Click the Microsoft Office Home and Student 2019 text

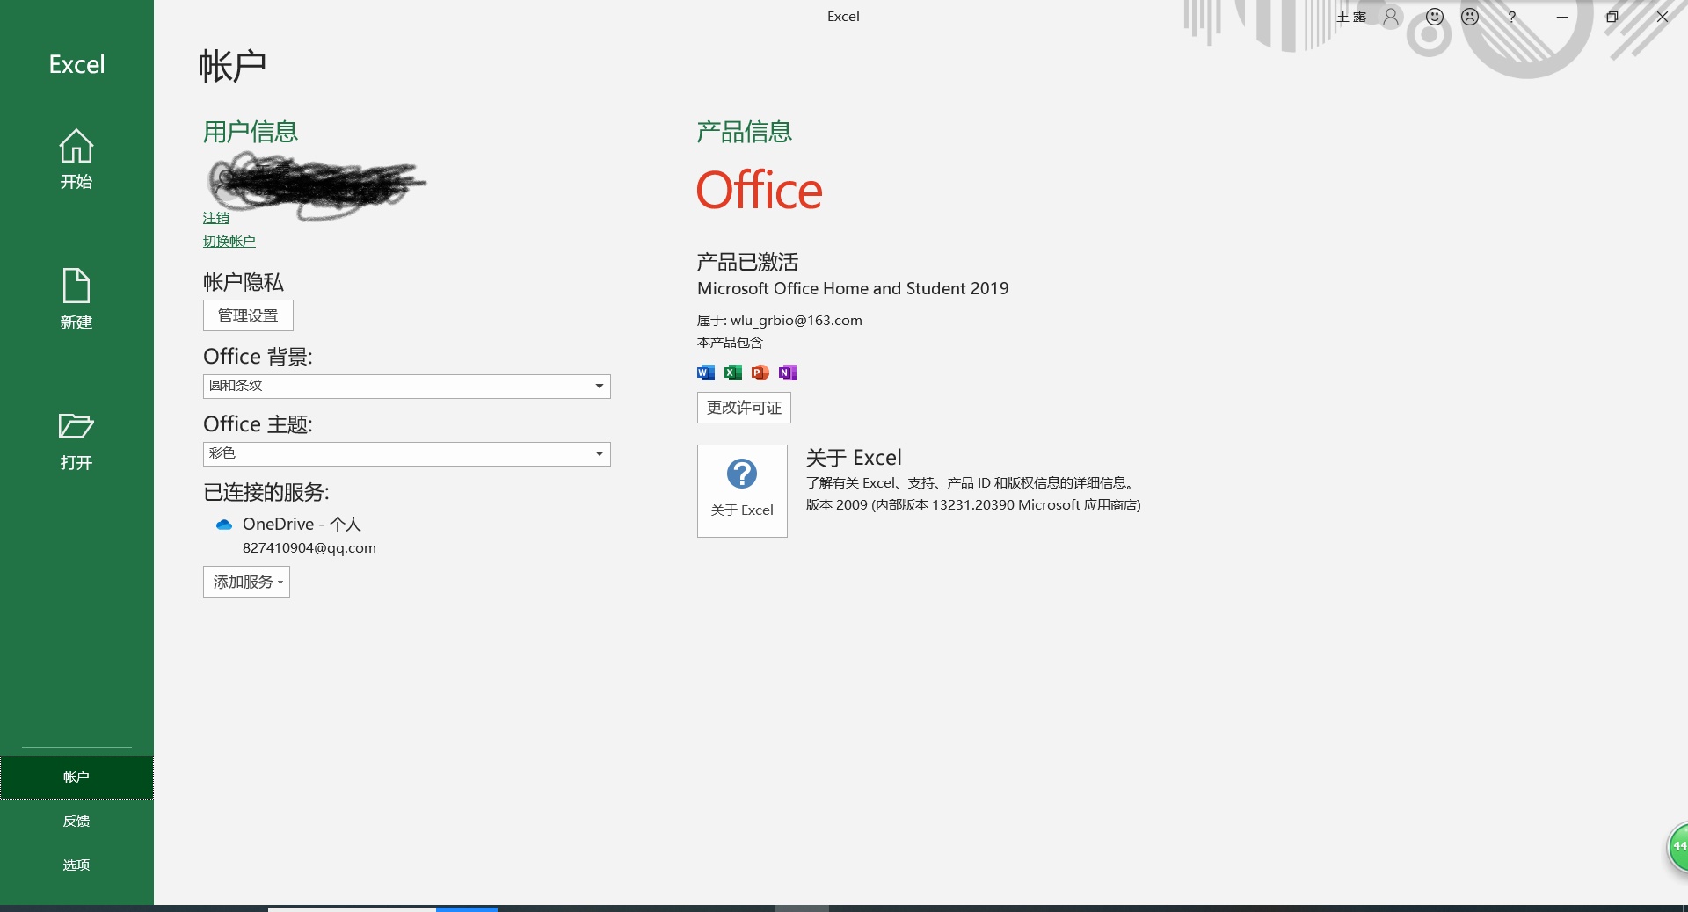(x=853, y=289)
